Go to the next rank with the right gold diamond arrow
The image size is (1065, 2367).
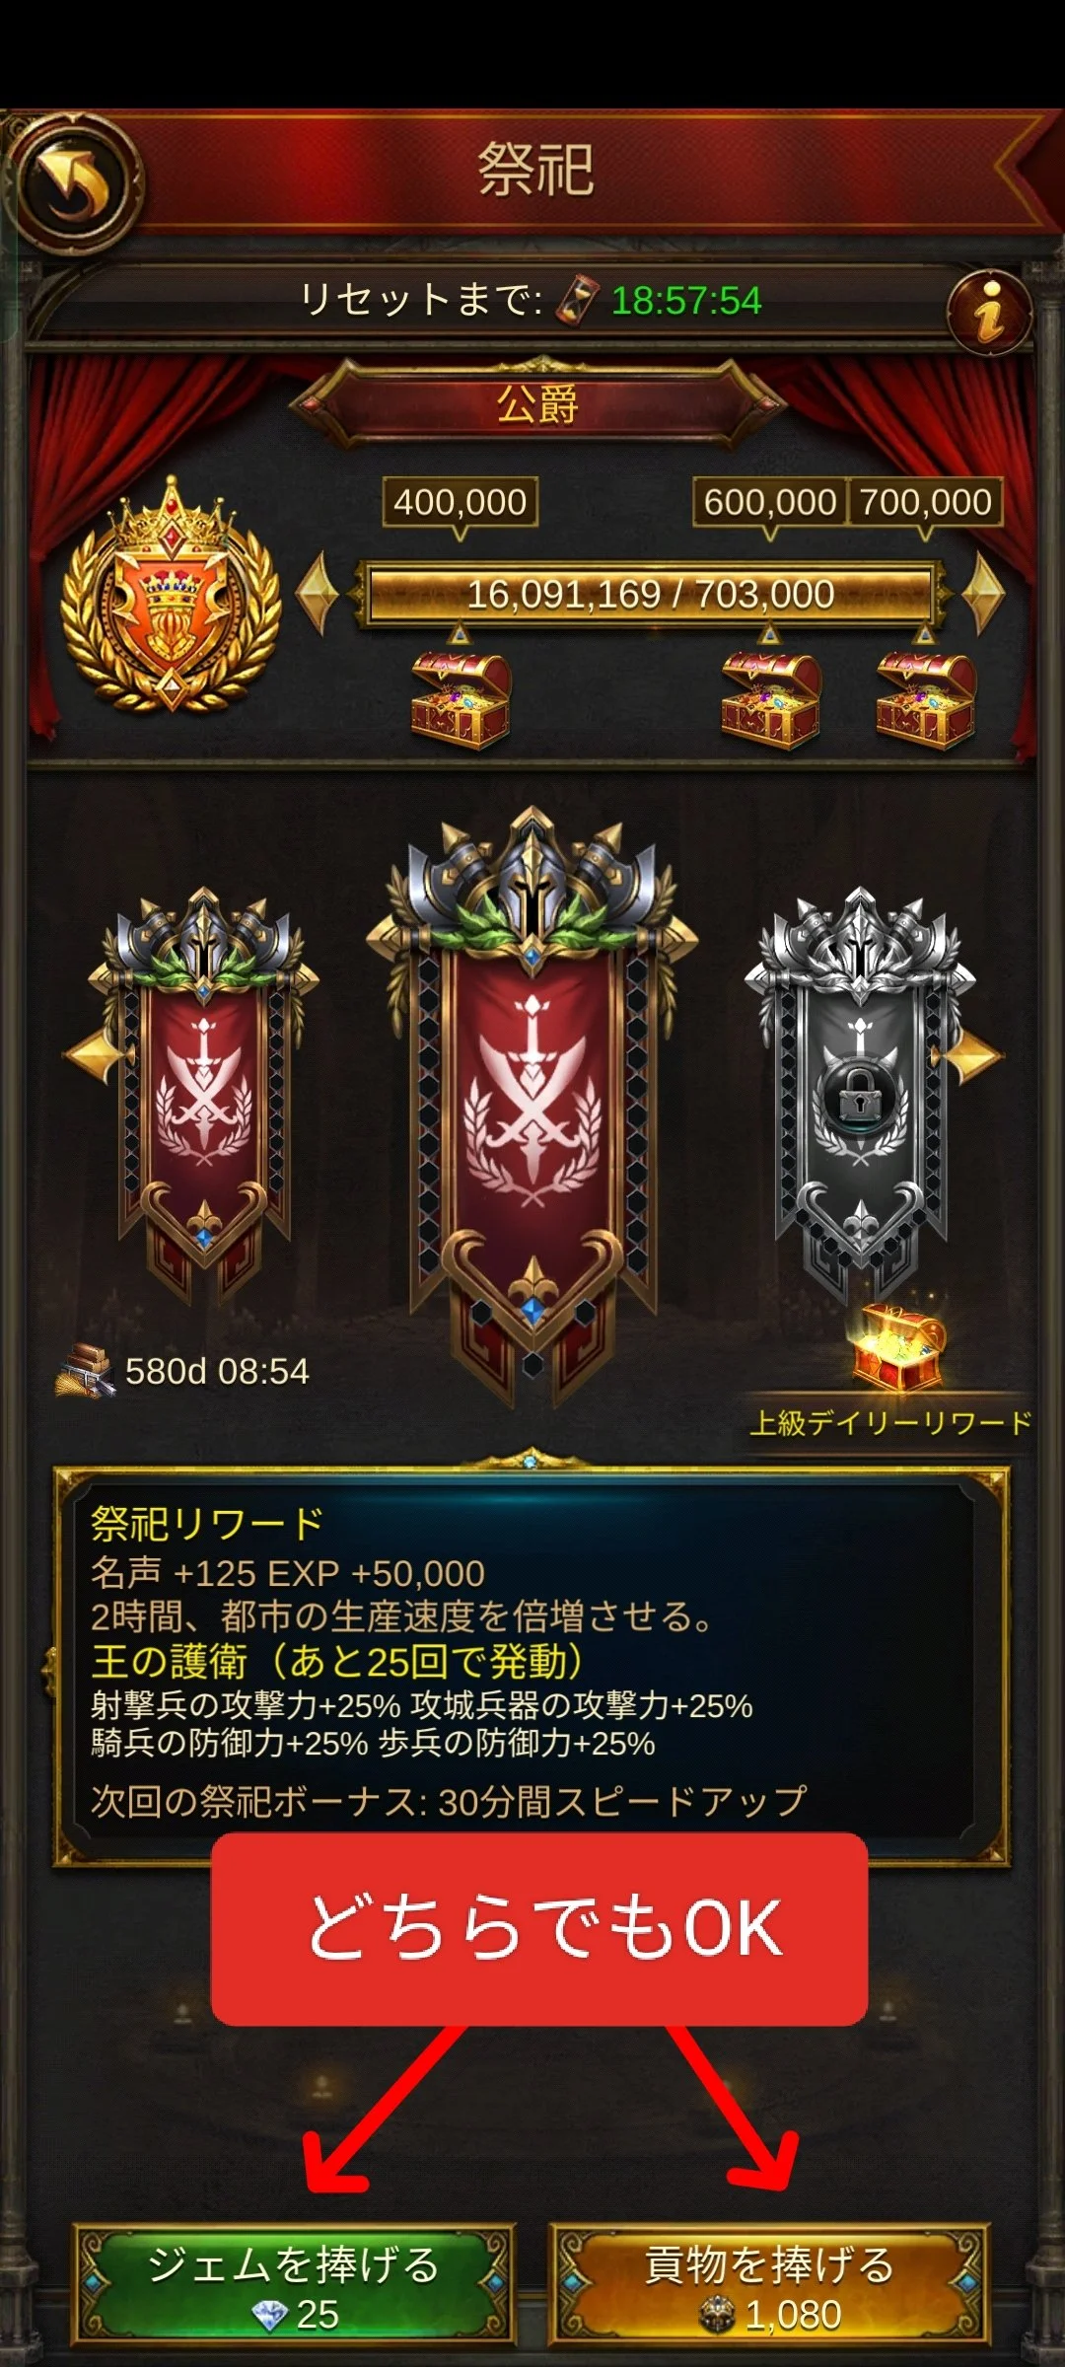coord(982,594)
